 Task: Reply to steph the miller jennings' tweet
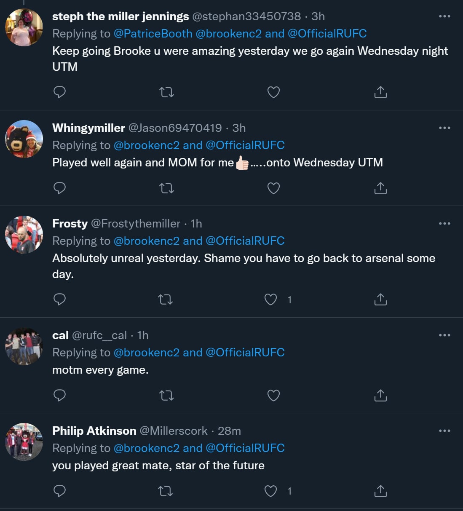(x=60, y=92)
